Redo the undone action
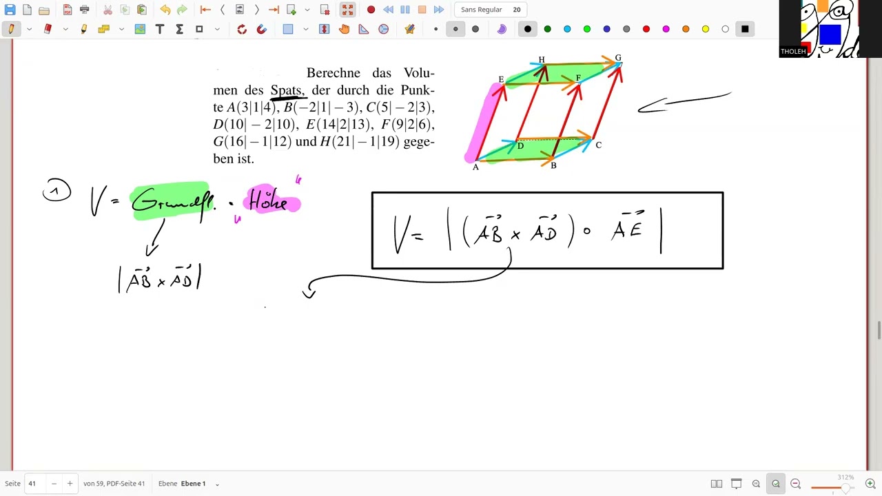This screenshot has width=882, height=496. [x=182, y=10]
